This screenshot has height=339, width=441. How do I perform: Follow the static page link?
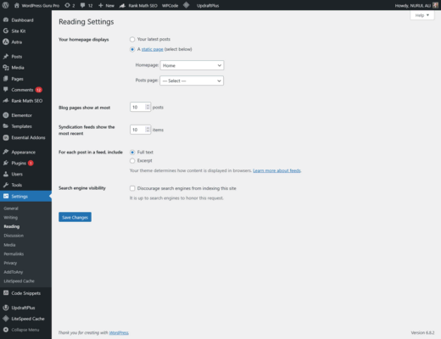(153, 49)
